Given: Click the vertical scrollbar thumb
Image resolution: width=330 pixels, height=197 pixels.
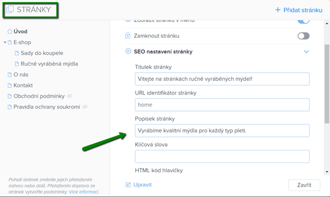Looking at the screenshot, I should pos(327,84).
